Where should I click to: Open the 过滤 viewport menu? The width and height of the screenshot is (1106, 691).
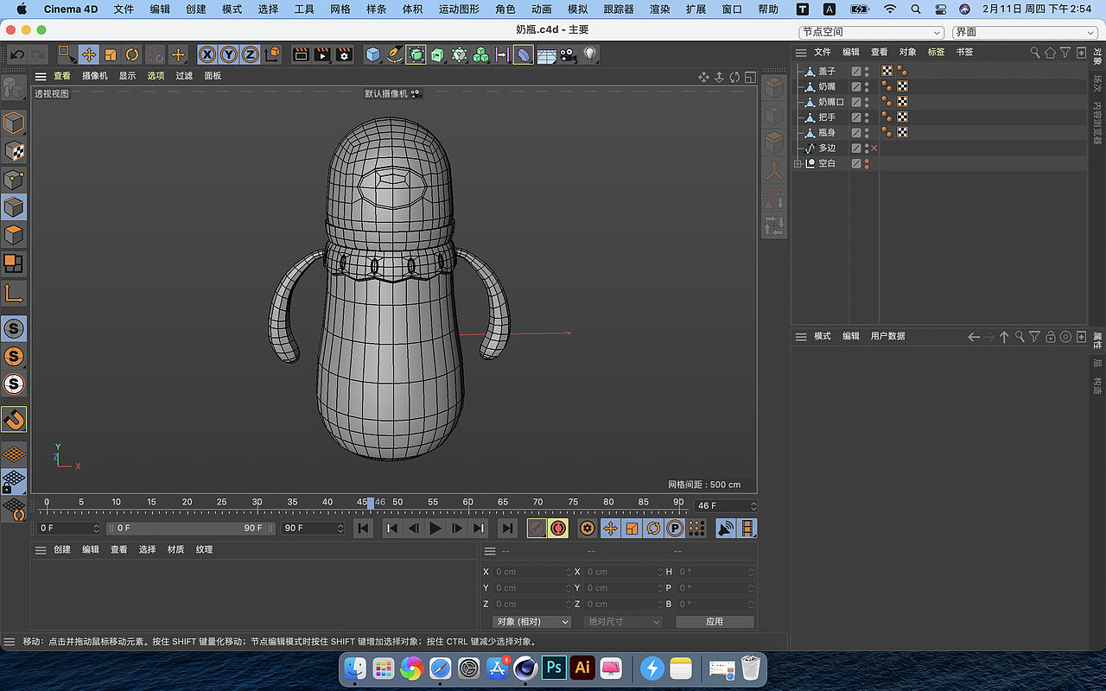tap(184, 76)
